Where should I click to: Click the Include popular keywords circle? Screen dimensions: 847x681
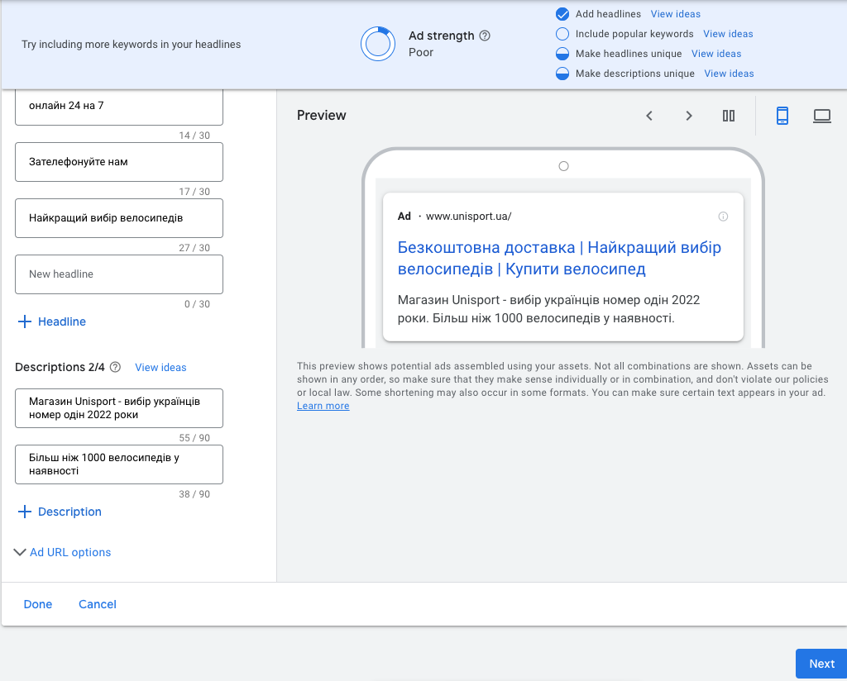(x=562, y=34)
